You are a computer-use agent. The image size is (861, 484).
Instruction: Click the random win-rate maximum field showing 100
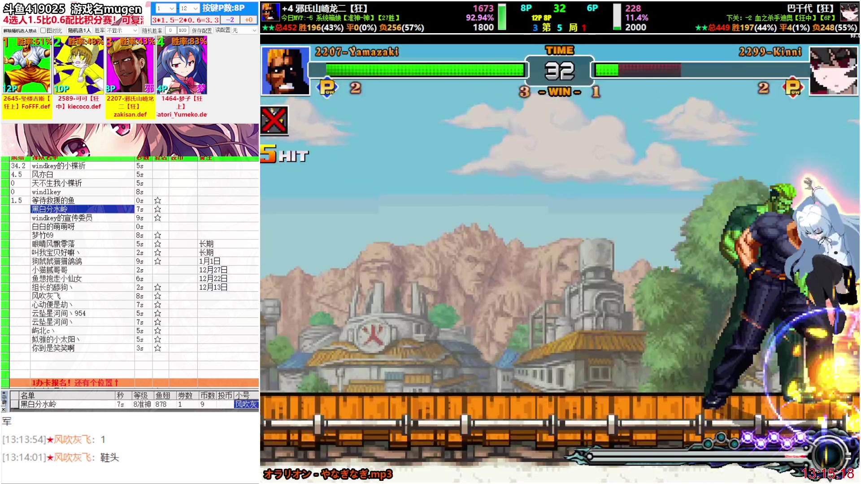point(183,30)
